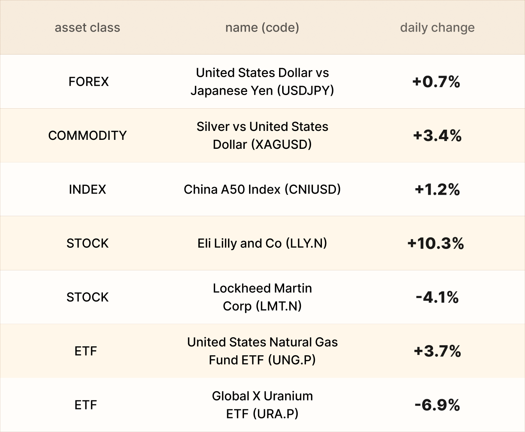The width and height of the screenshot is (525, 432).
Task: Click the +0.7% daily change value
Action: pos(437,82)
